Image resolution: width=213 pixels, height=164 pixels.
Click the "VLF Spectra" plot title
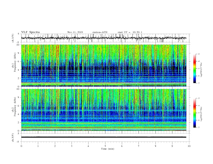[x=30, y=32]
